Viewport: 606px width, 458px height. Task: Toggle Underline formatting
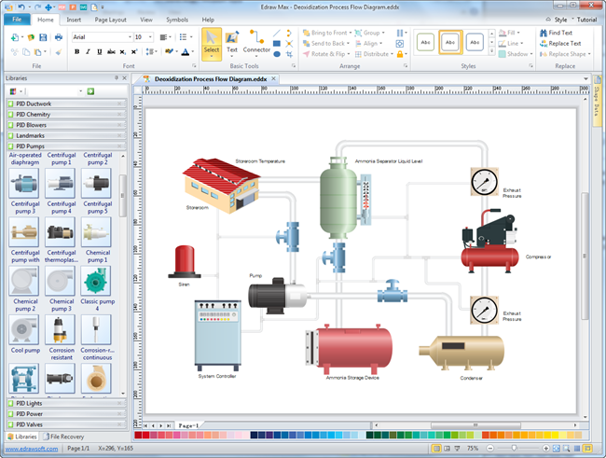click(x=99, y=52)
